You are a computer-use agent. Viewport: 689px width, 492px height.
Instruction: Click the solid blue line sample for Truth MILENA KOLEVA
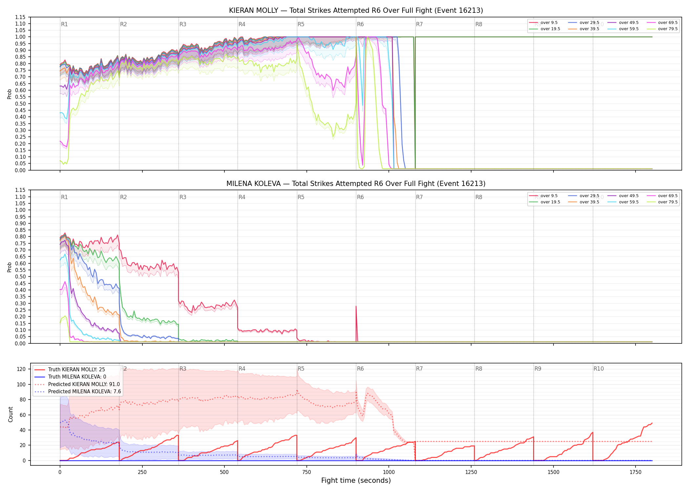40,377
